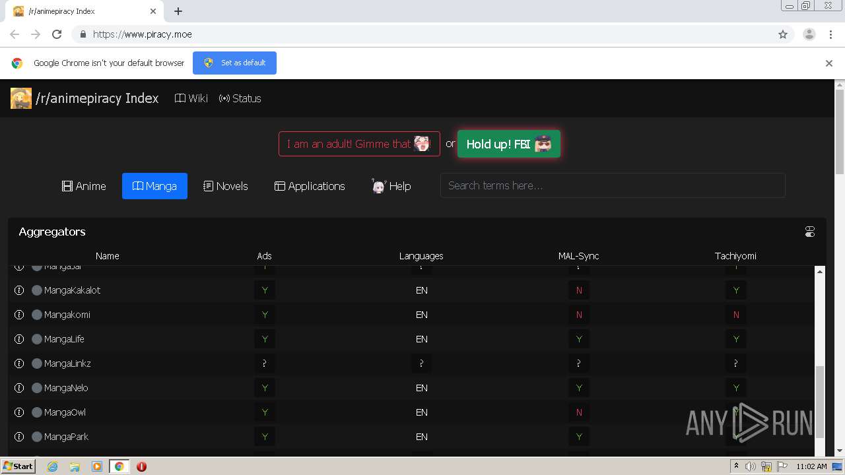Sort by MAL-Sync column header
This screenshot has height=475, width=845.
coord(578,256)
